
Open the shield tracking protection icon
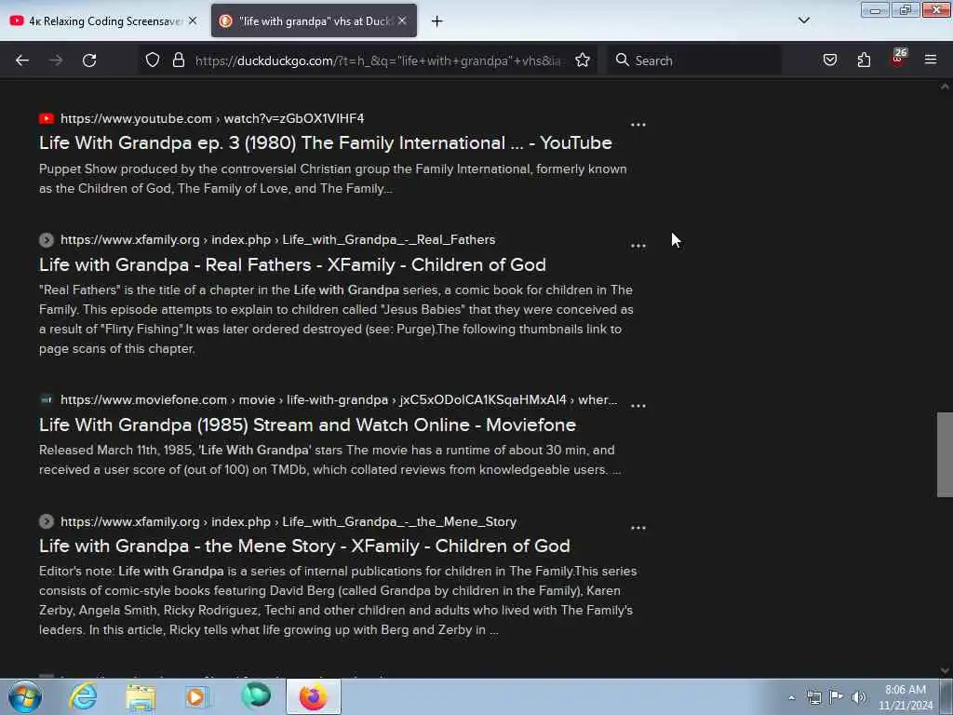click(x=153, y=61)
